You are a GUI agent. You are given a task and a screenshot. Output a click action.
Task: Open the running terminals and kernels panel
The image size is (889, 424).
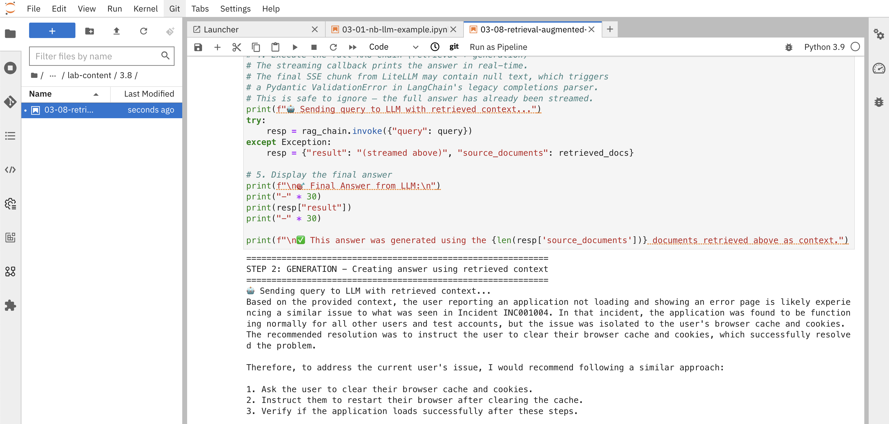coord(10,68)
